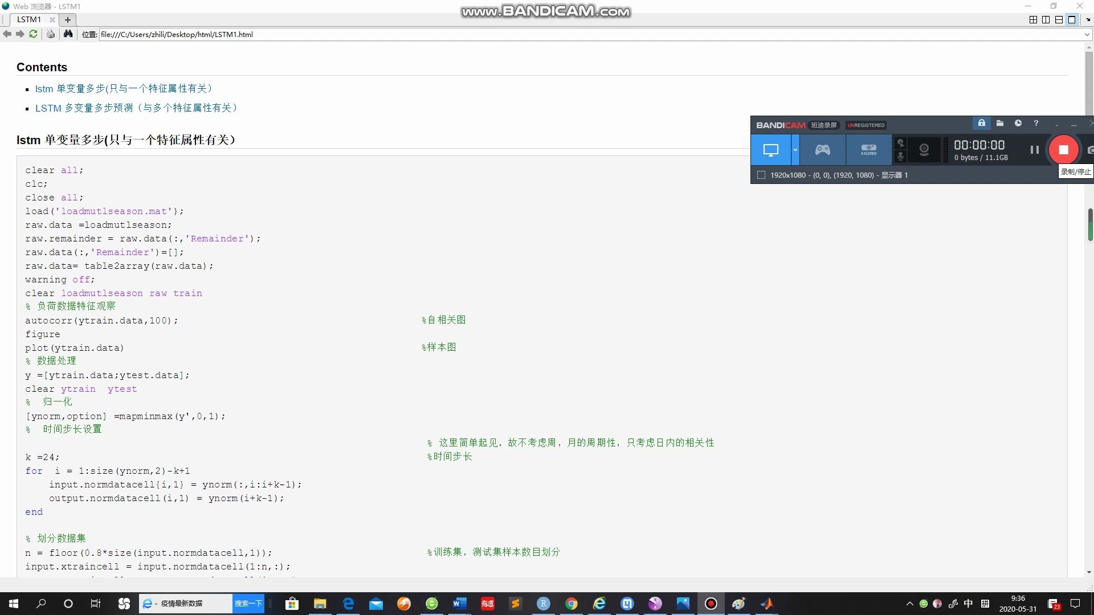Screen dimensions: 1094x615
Task: Open Microsoft Store from taskbar
Action: tap(292, 604)
